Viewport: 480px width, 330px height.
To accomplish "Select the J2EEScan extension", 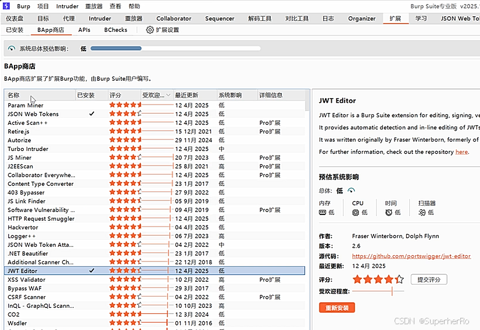I will point(155,166).
